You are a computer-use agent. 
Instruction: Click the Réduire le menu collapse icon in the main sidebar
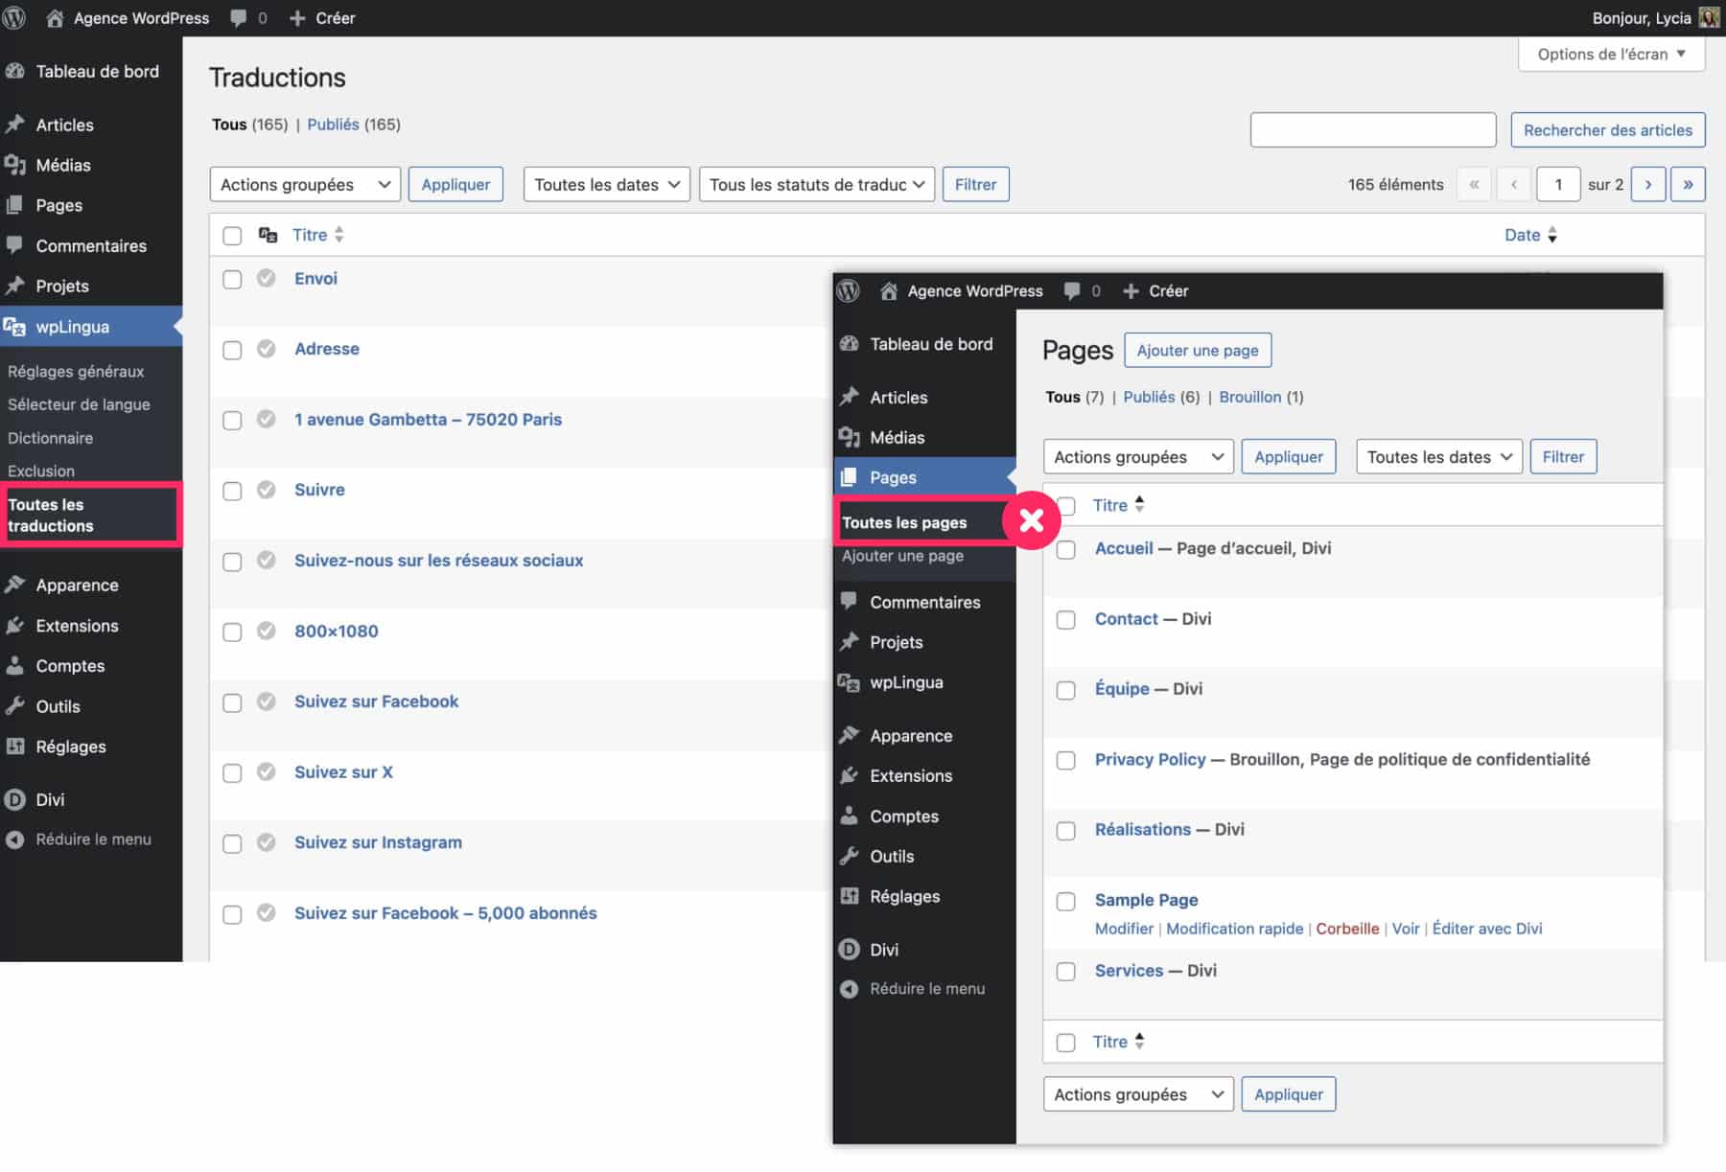tap(14, 839)
